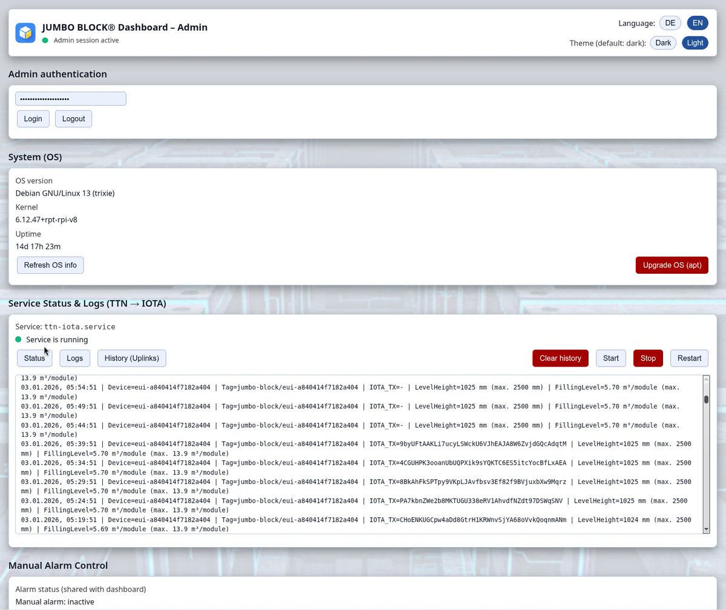Select the Dark theme
This screenshot has height=610, width=726.
(x=663, y=43)
